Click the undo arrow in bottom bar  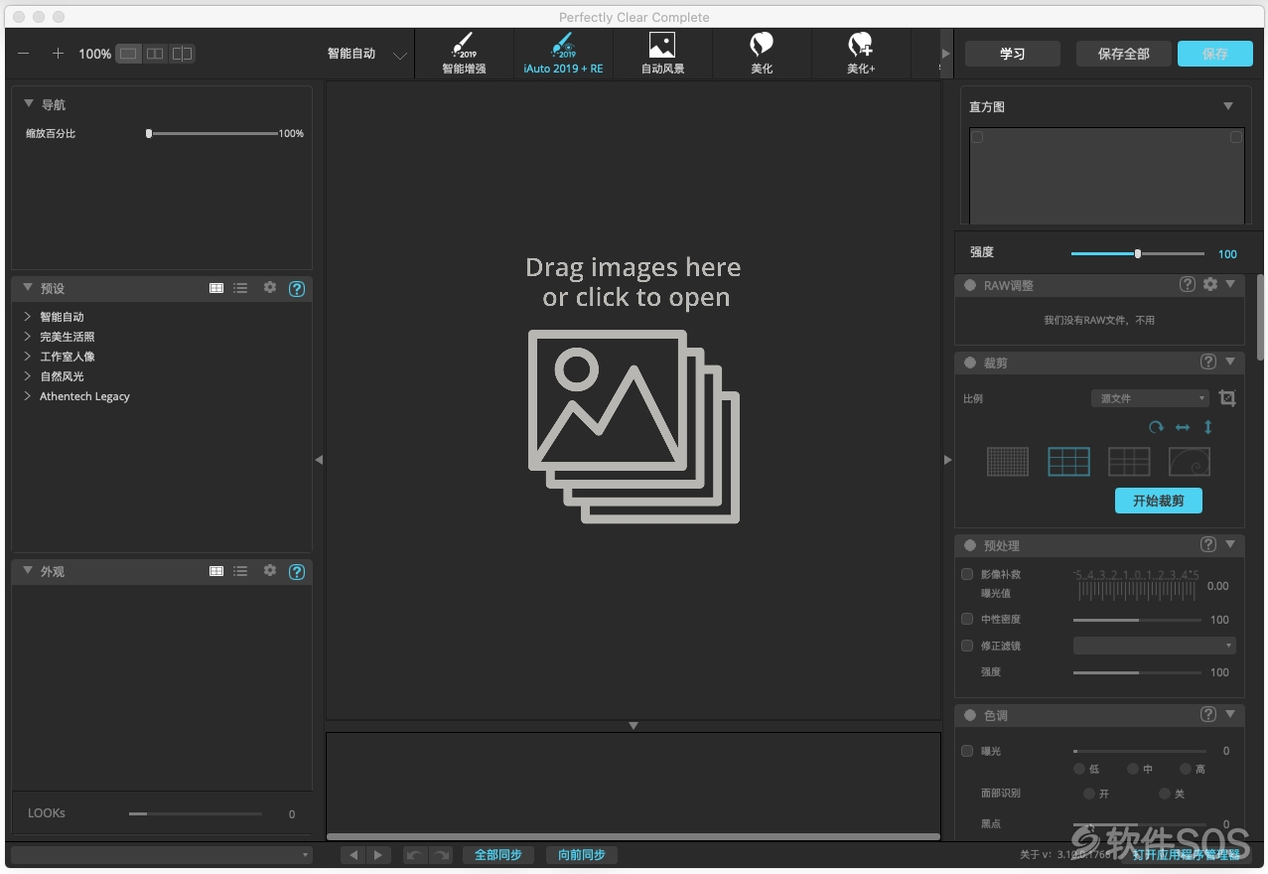pyautogui.click(x=415, y=855)
